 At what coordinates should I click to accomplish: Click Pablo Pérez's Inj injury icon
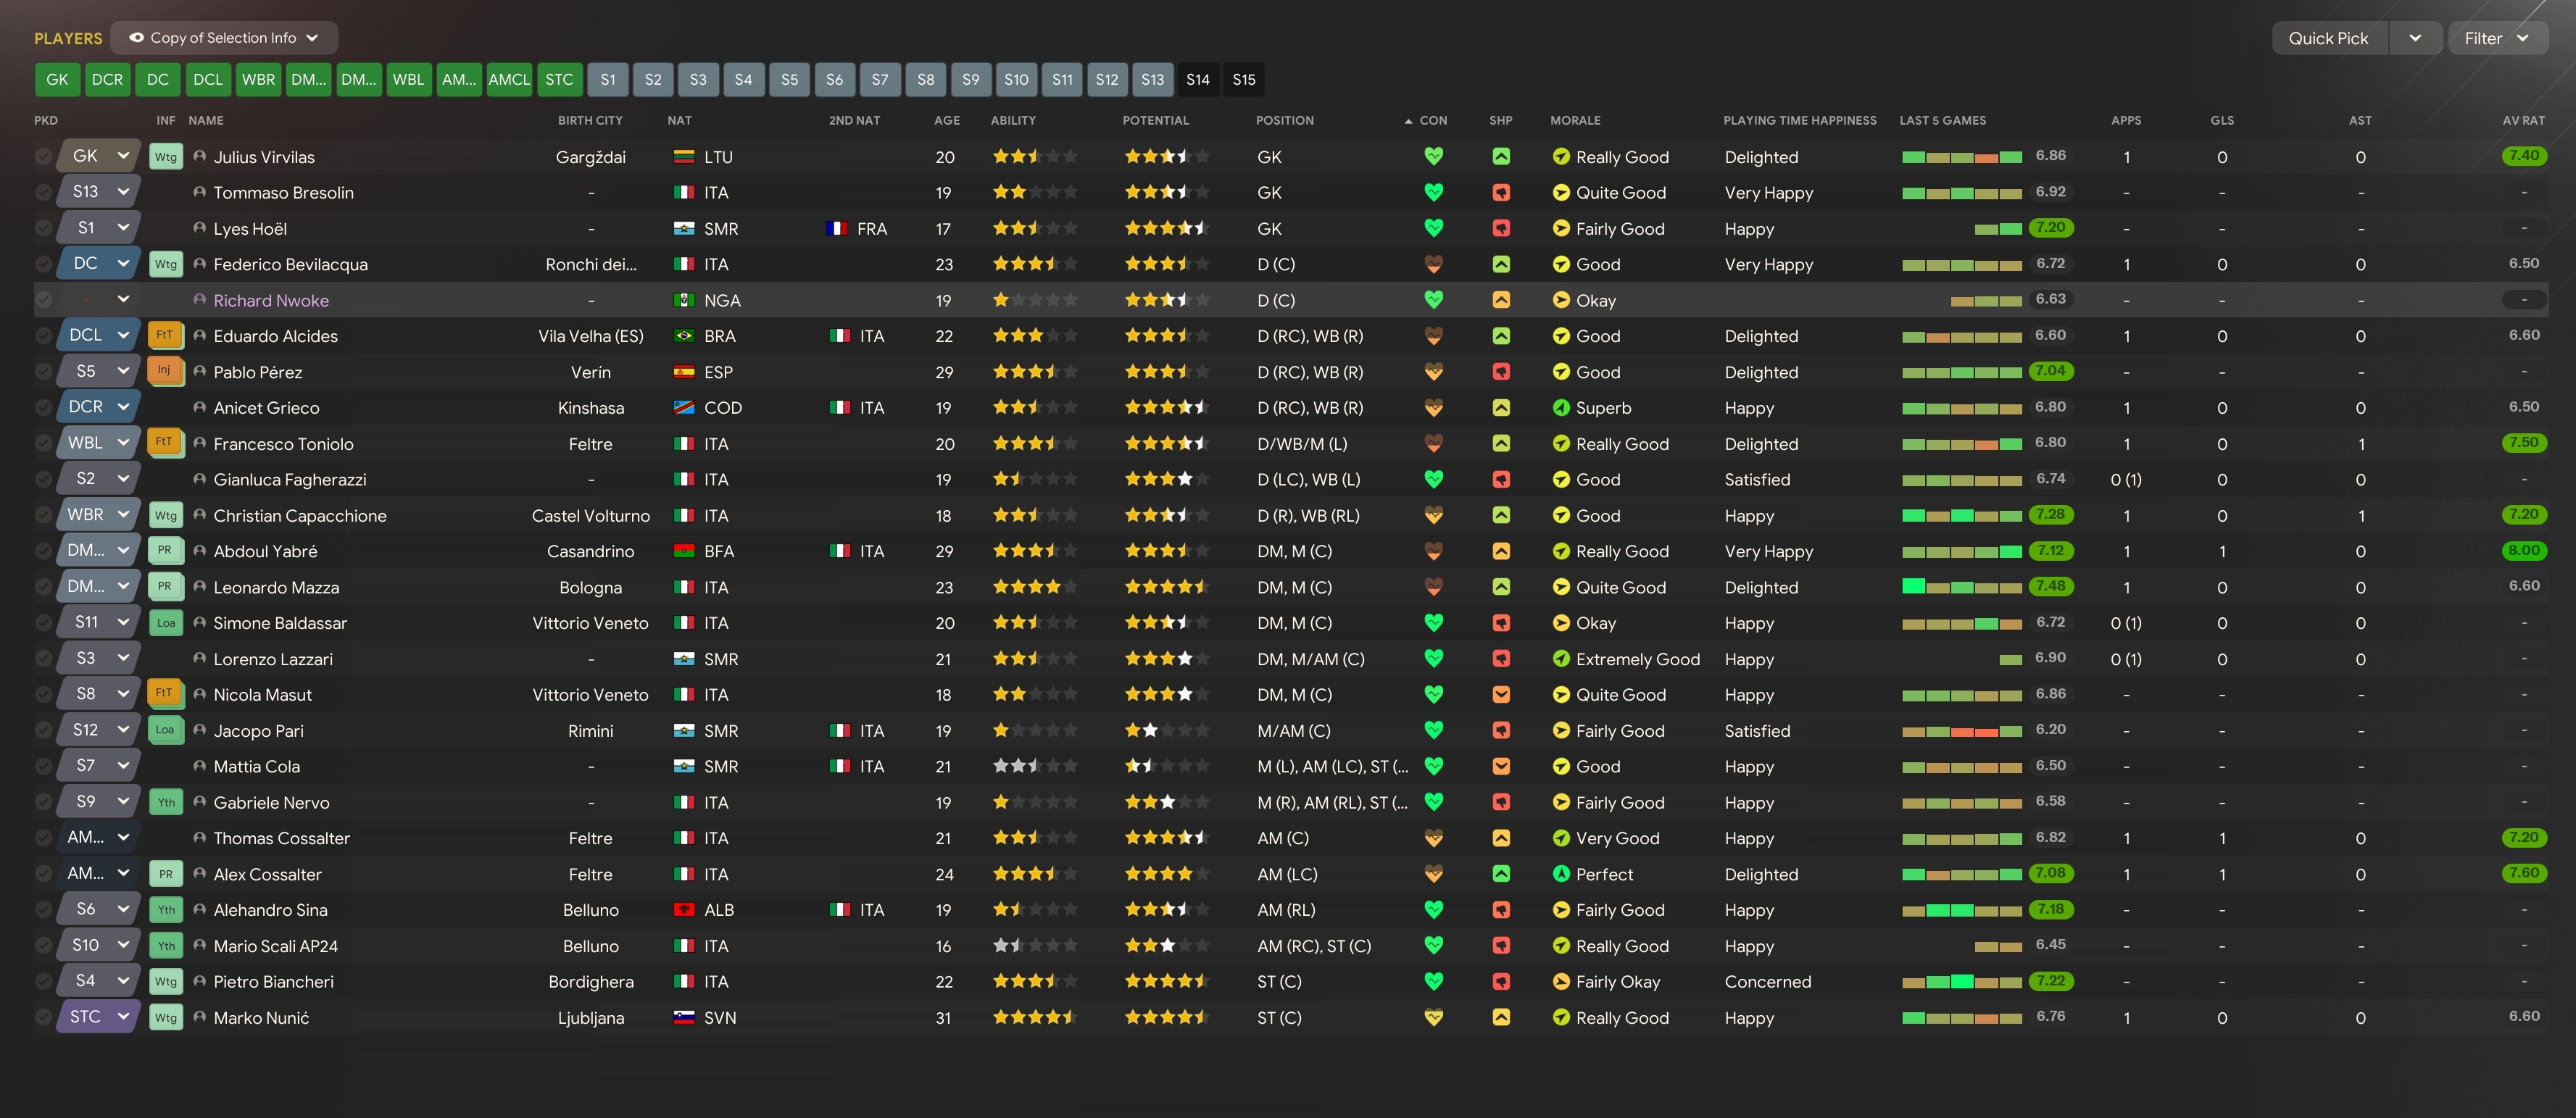pos(165,371)
